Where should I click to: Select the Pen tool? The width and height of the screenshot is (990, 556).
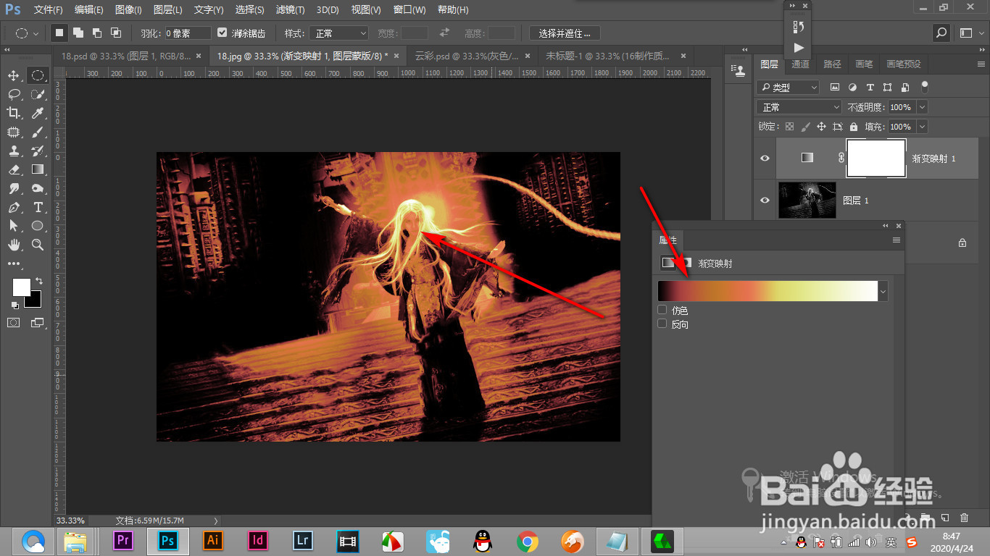[x=14, y=208]
